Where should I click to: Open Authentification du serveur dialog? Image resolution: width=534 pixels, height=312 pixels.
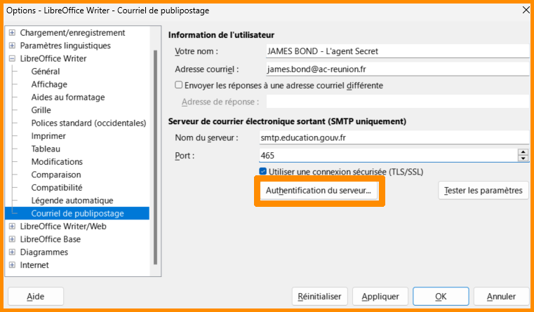pos(319,191)
